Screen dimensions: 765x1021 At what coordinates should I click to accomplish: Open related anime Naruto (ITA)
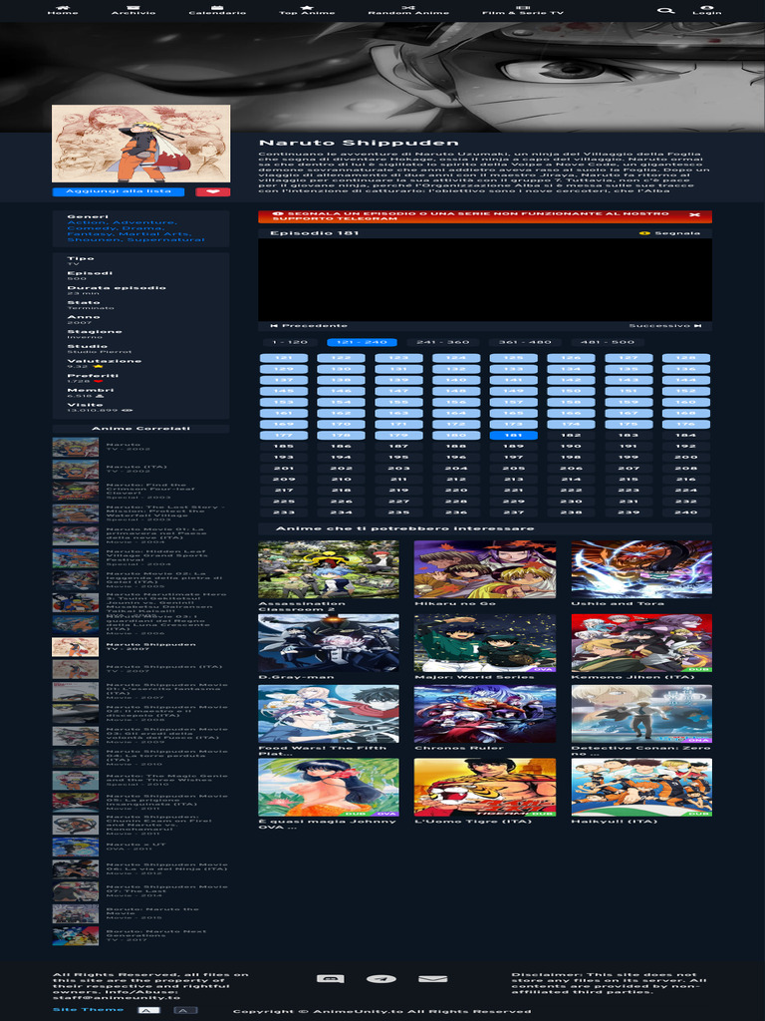140,470
